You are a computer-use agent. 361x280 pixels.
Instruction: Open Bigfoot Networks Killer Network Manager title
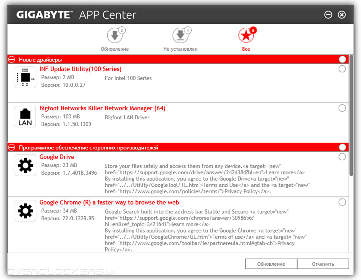click(x=102, y=108)
